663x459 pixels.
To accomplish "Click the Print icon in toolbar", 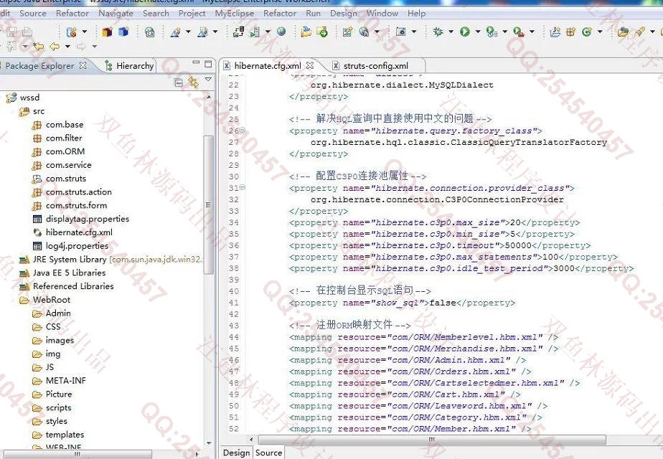I will [x=27, y=32].
